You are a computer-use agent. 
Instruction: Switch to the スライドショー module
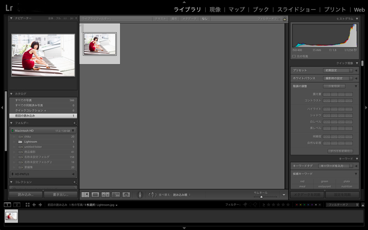click(297, 9)
